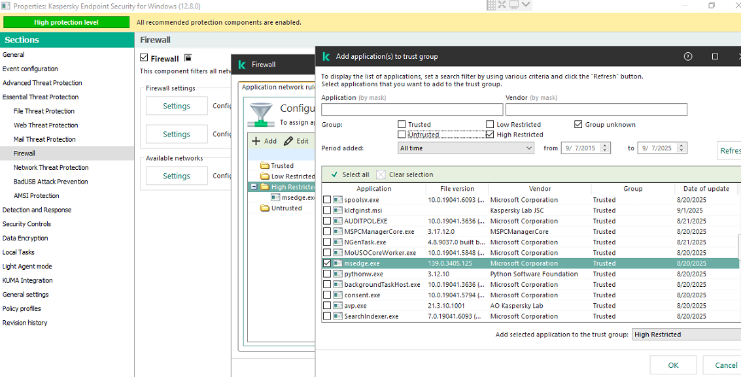Image resolution: width=741 pixels, height=377 pixels.
Task: Open the Period added All time dropdown
Action: (466, 148)
